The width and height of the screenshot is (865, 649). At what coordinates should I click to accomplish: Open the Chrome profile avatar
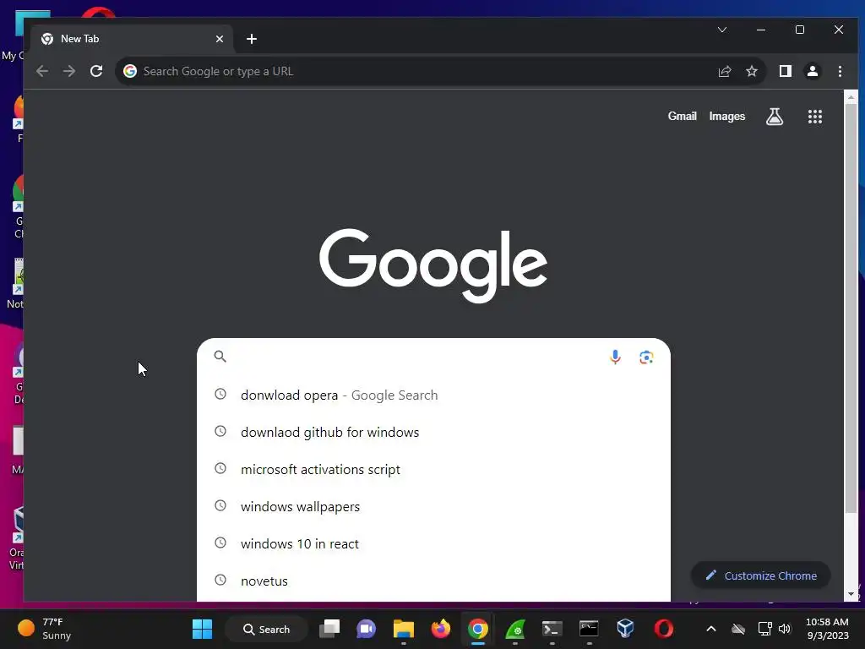(x=813, y=71)
